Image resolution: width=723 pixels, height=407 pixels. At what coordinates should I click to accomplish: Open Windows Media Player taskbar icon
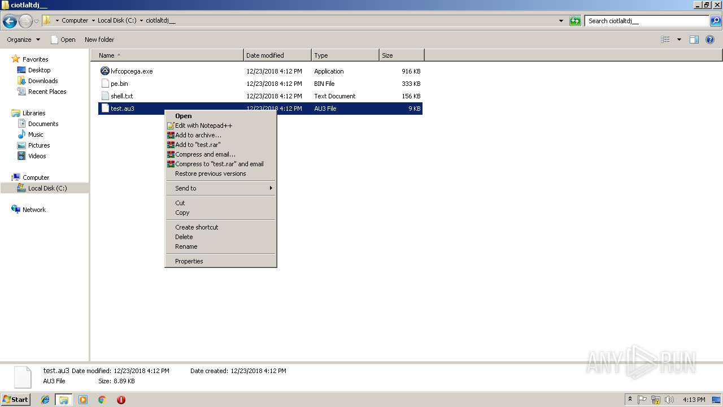coord(83,400)
